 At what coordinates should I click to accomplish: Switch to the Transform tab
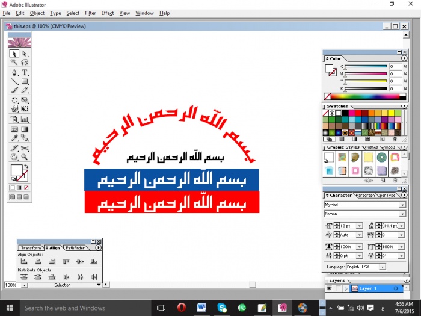point(31,248)
